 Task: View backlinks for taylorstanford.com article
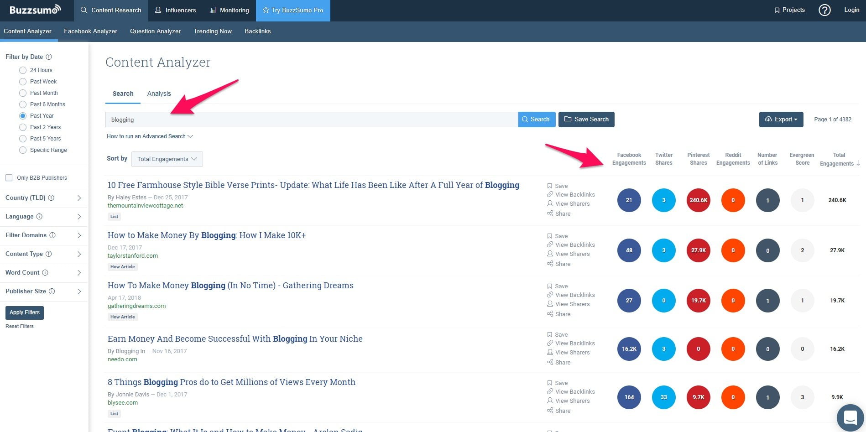click(571, 245)
